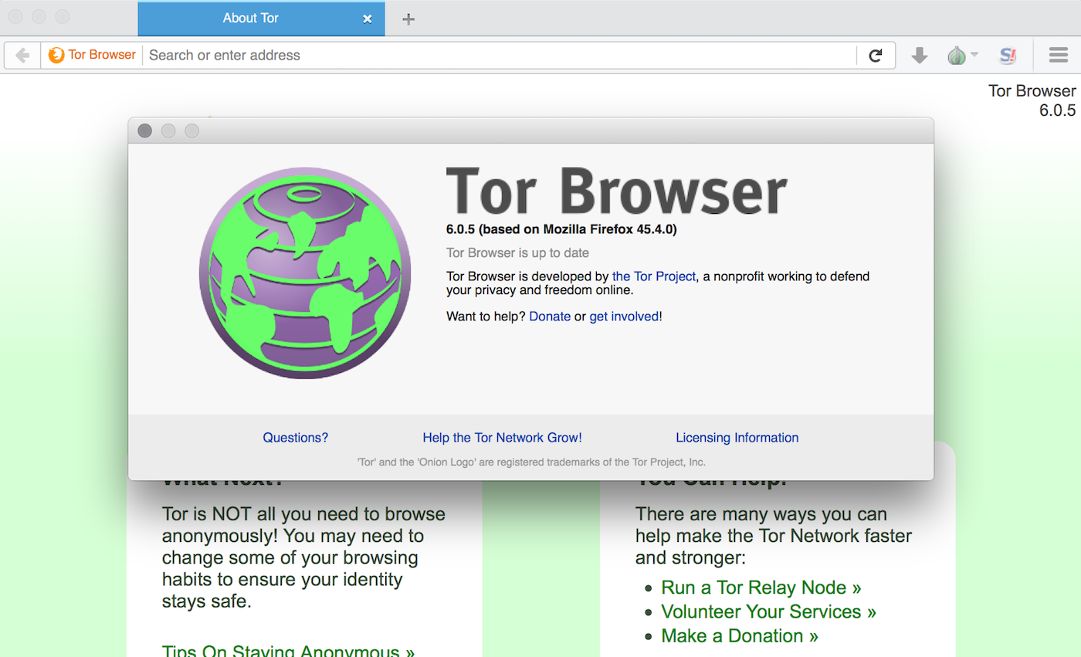1081x657 pixels.
Task: Click the Tor Browser is up to date text
Action: tap(517, 253)
